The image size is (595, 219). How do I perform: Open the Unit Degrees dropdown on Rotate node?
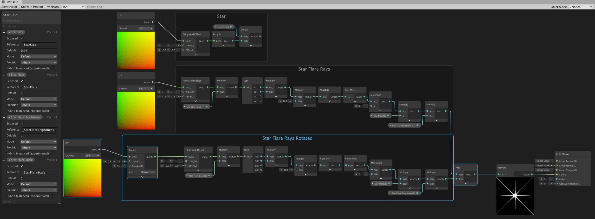[x=148, y=172]
